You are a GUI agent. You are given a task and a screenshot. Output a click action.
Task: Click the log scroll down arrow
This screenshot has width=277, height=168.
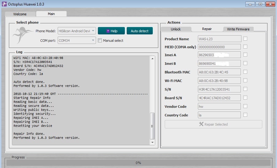(152, 143)
